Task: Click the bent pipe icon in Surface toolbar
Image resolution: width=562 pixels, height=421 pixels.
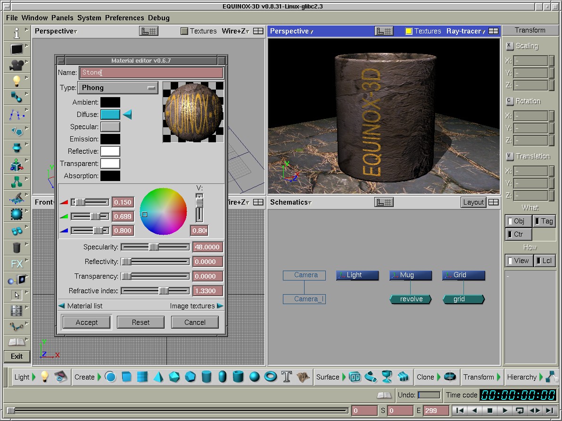Action: point(371,377)
